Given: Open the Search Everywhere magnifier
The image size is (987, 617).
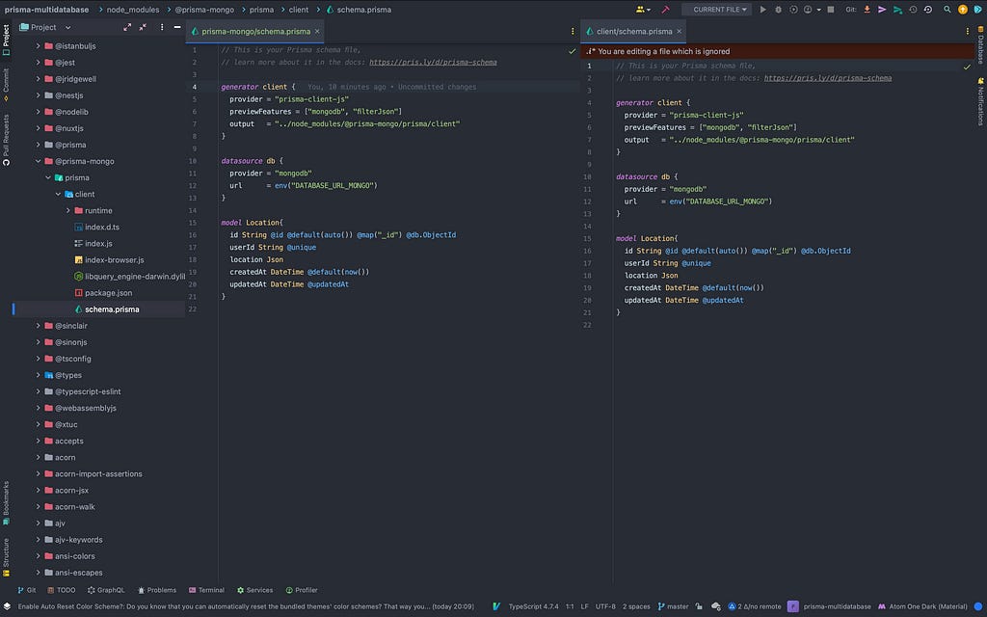Looking at the screenshot, I should coord(947,9).
